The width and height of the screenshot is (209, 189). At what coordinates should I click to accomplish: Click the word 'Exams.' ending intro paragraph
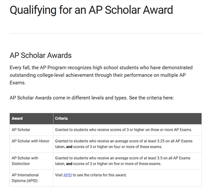coord(18,83)
